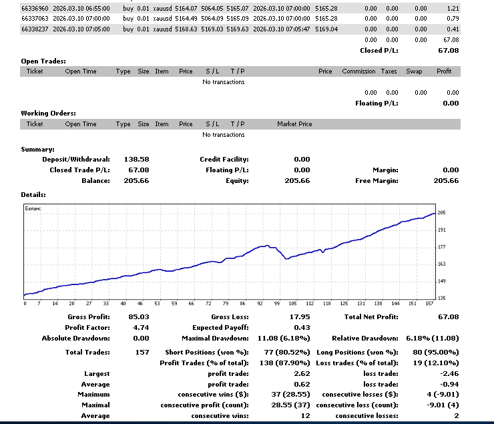Viewport: 494px width, 424px height.
Task: Click the Summary section heading
Action: click(37, 150)
